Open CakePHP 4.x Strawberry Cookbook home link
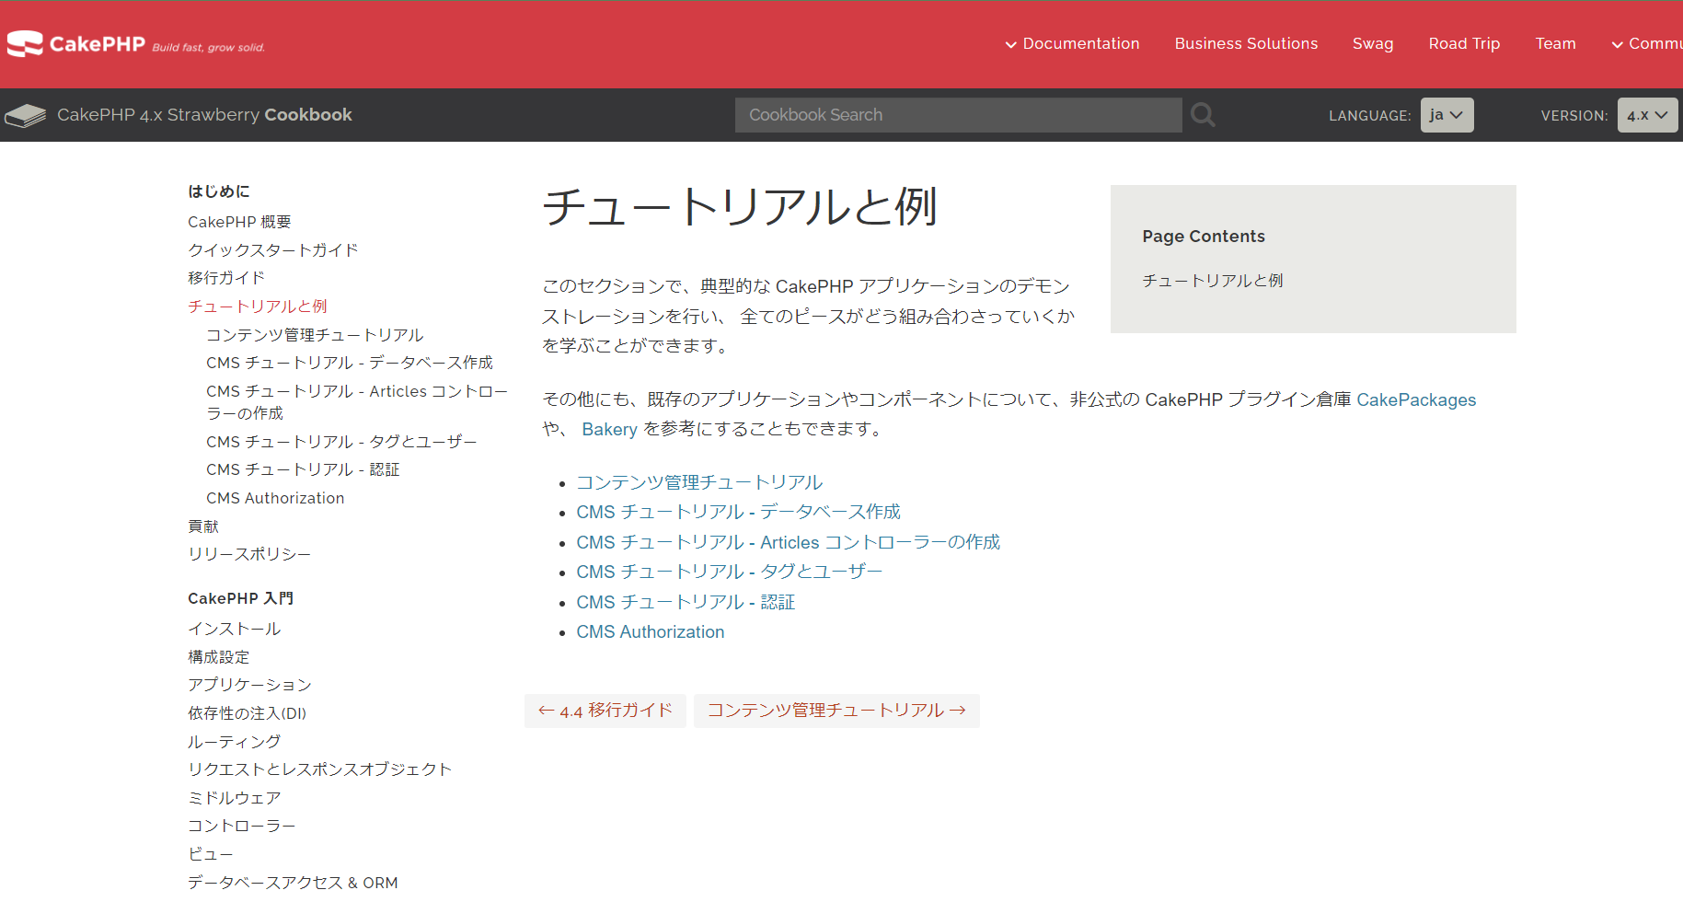The width and height of the screenshot is (1683, 902). 204,115
